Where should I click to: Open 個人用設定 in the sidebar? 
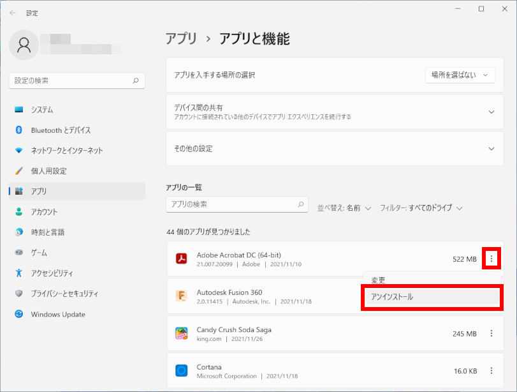click(48, 171)
